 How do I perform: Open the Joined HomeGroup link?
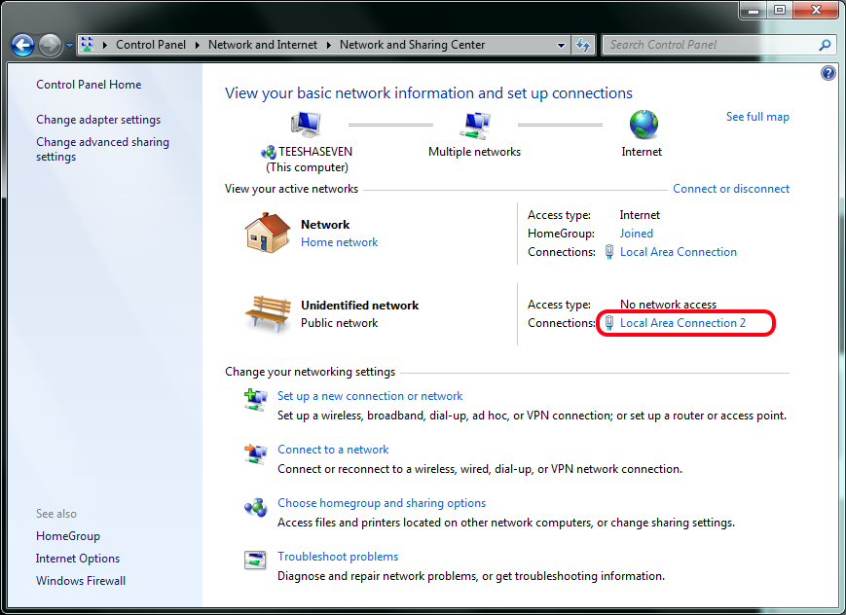point(636,234)
